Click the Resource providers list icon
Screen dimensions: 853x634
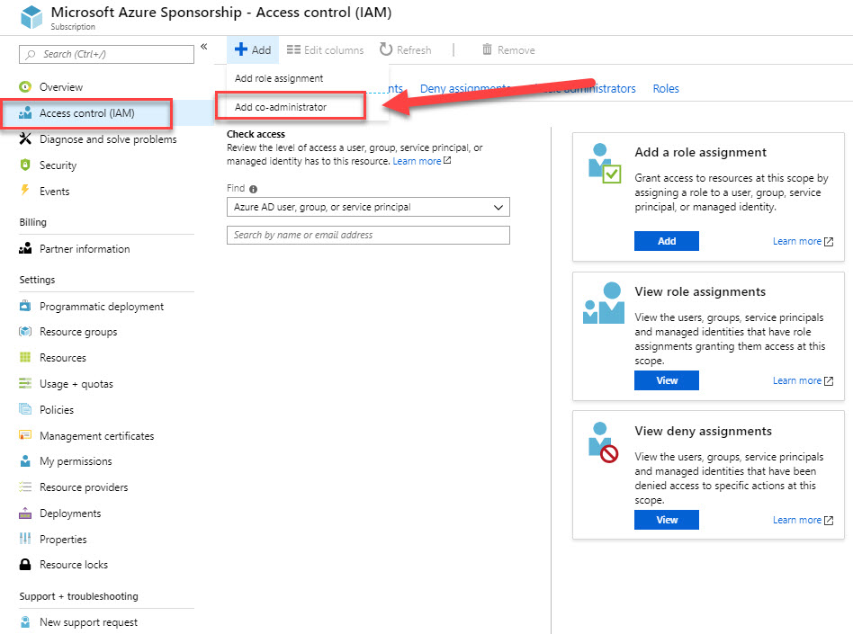tap(25, 487)
